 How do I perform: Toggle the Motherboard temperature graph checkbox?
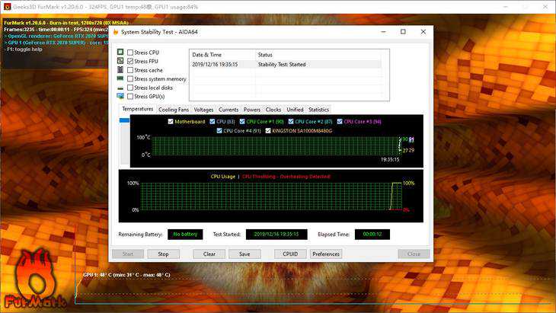[171, 121]
